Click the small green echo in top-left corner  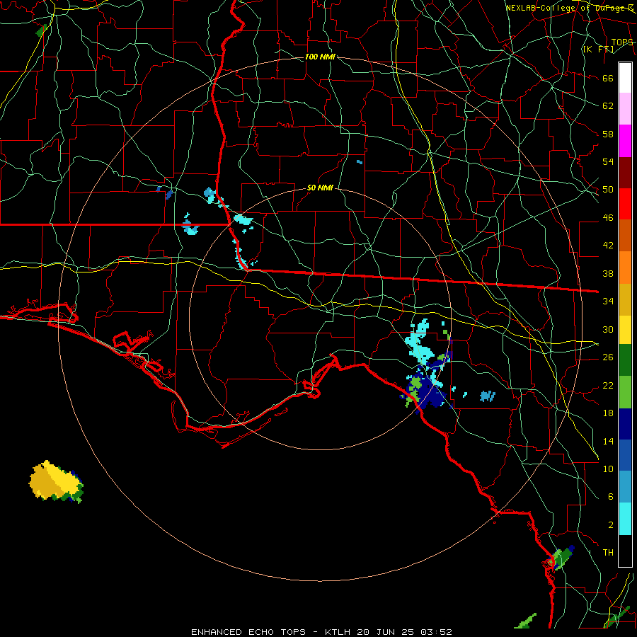tap(42, 30)
